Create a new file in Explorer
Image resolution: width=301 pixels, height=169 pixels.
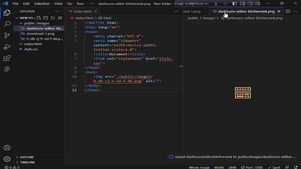coord(39,18)
